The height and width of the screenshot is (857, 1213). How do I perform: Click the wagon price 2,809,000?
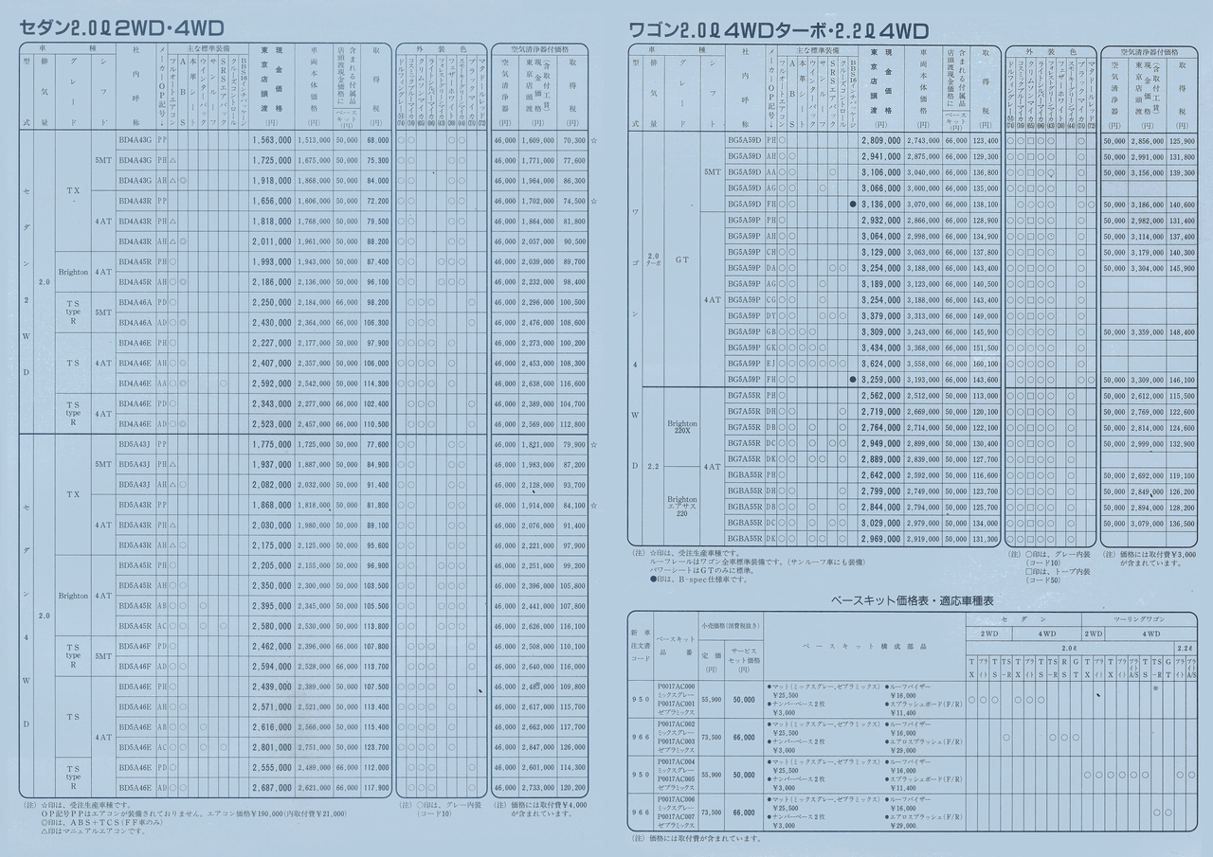(880, 140)
